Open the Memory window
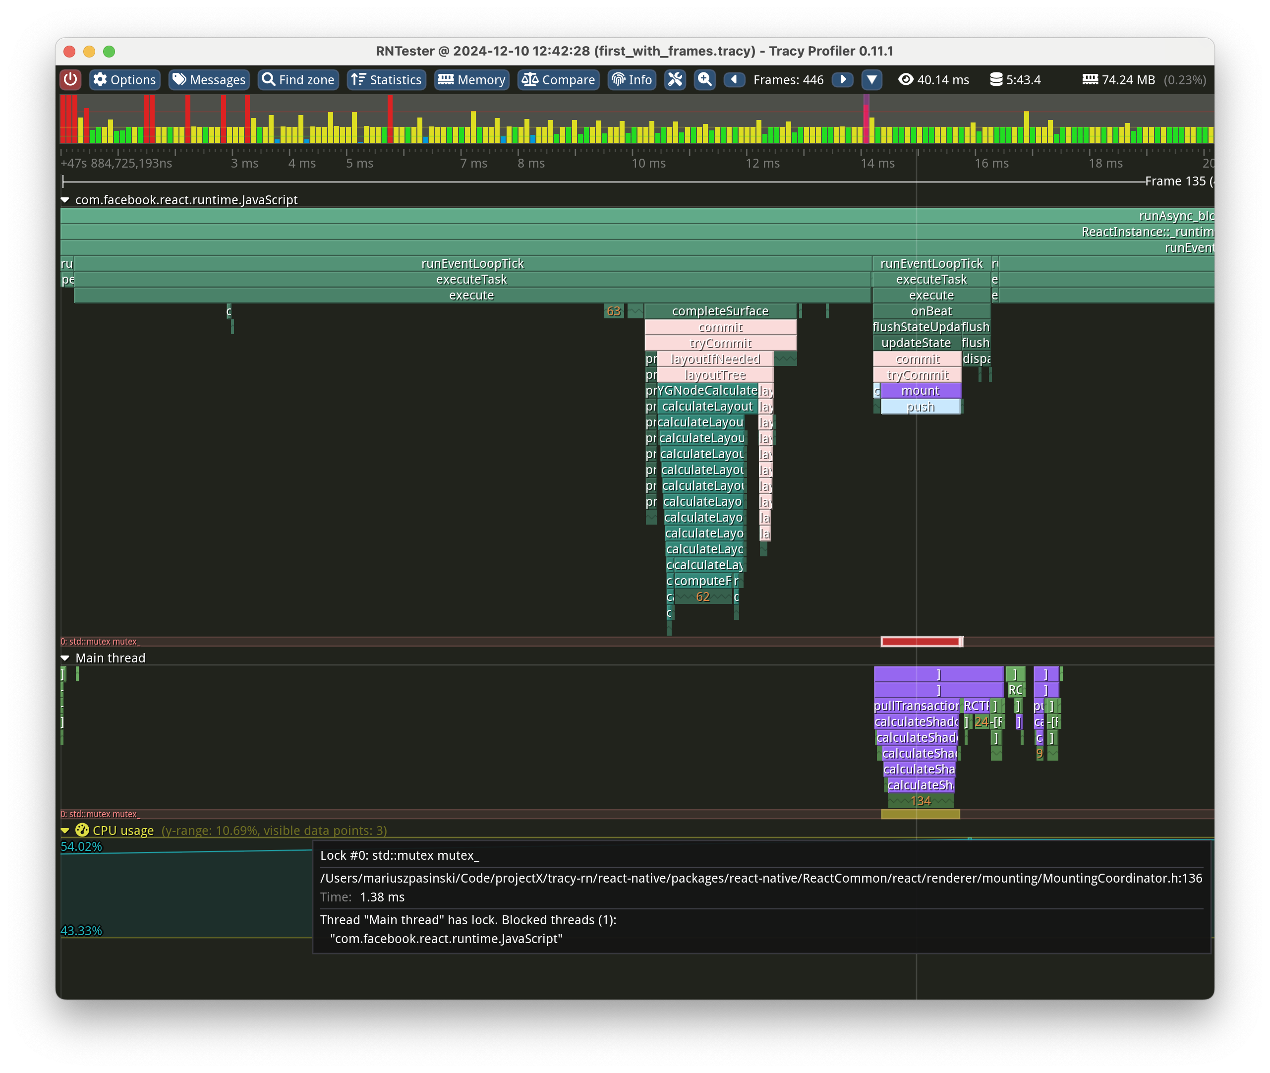The image size is (1270, 1073). pyautogui.click(x=472, y=80)
